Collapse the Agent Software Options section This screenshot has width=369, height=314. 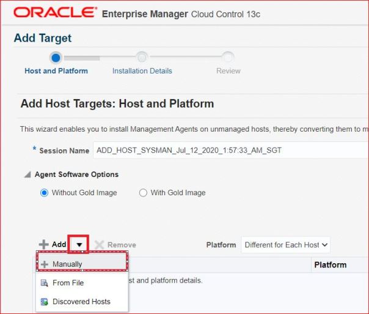coord(27,175)
